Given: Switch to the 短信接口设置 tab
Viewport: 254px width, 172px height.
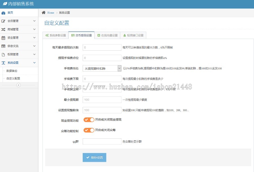Looking at the screenshot, I should pyautogui.click(x=133, y=35).
